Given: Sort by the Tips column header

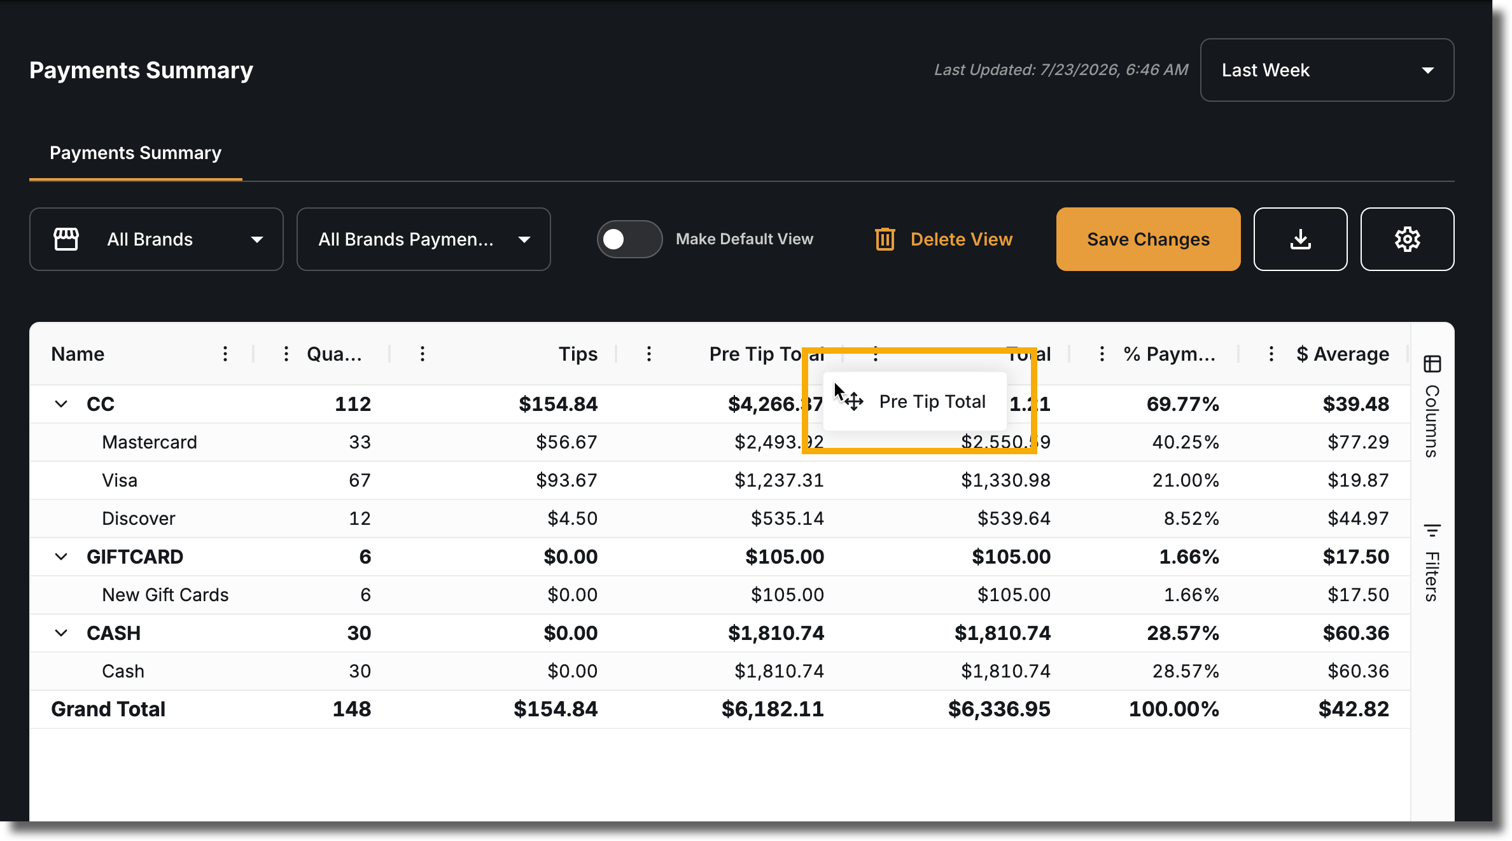Looking at the screenshot, I should (578, 354).
